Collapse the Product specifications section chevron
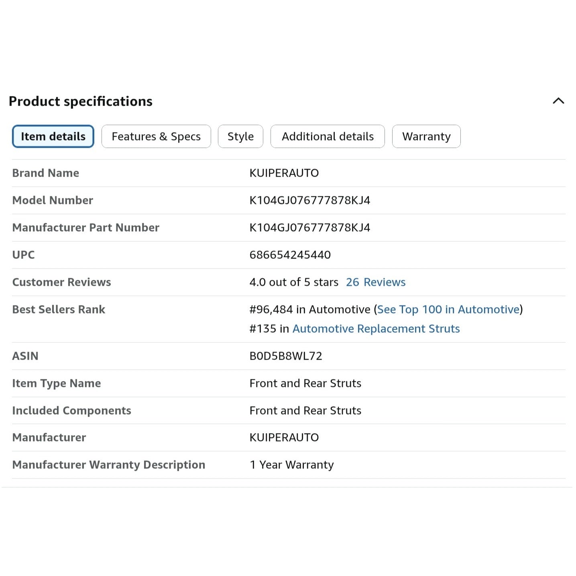 click(x=558, y=101)
